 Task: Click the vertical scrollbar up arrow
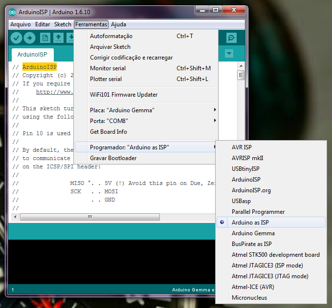point(241,66)
